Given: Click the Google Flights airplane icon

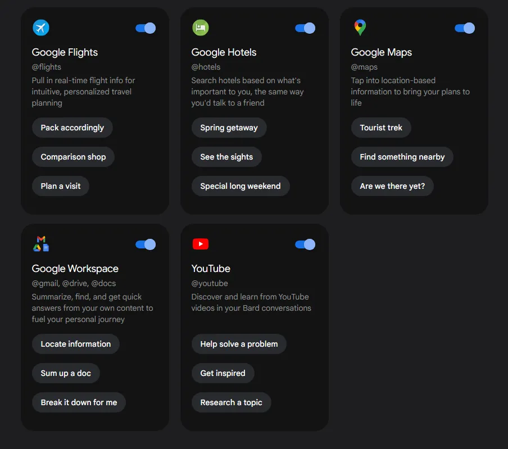Looking at the screenshot, I should pos(41,28).
